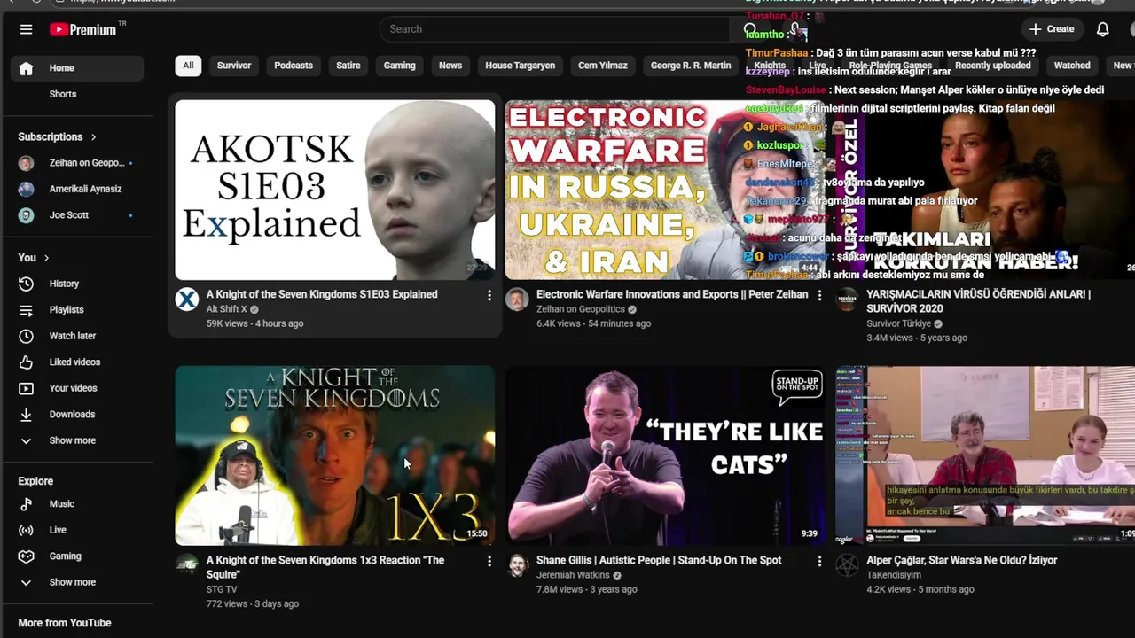Select the Cem Yılmaz chip
The image size is (1135, 638).
[x=603, y=66]
